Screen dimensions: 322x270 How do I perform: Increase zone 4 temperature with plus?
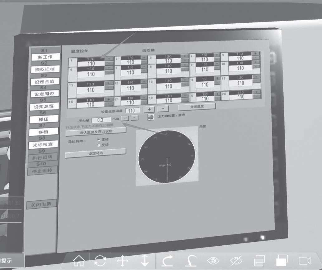[217, 55]
